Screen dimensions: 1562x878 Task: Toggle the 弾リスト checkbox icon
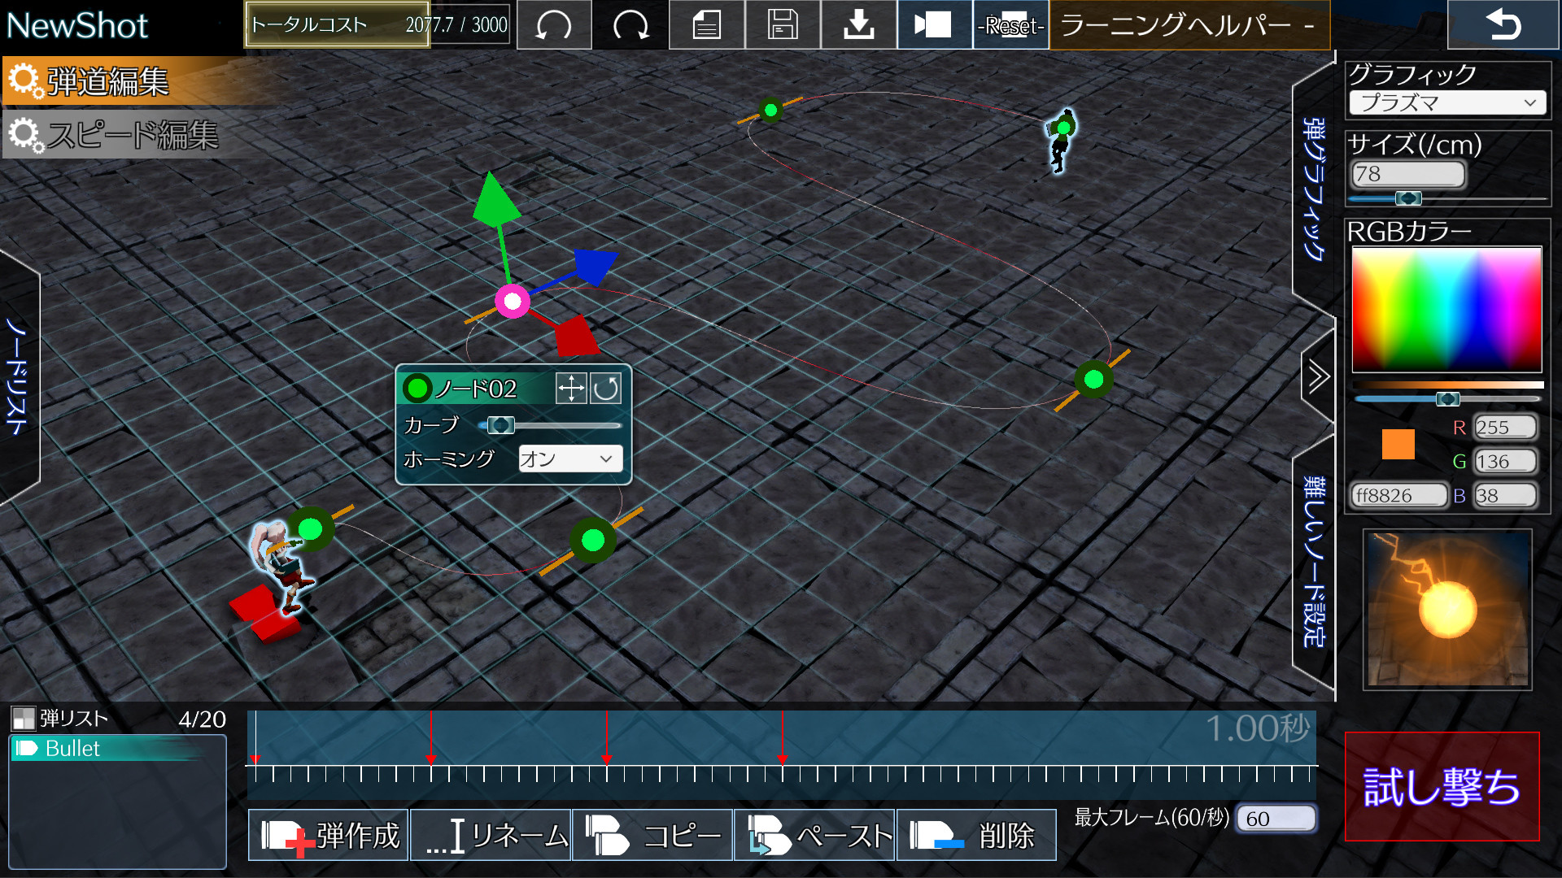click(23, 719)
